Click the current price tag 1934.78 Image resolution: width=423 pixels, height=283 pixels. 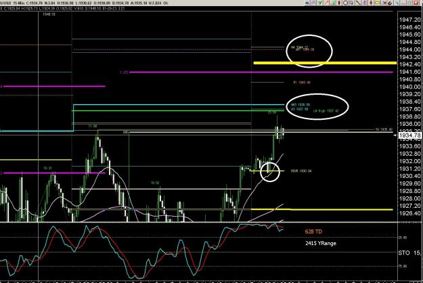tap(409, 135)
